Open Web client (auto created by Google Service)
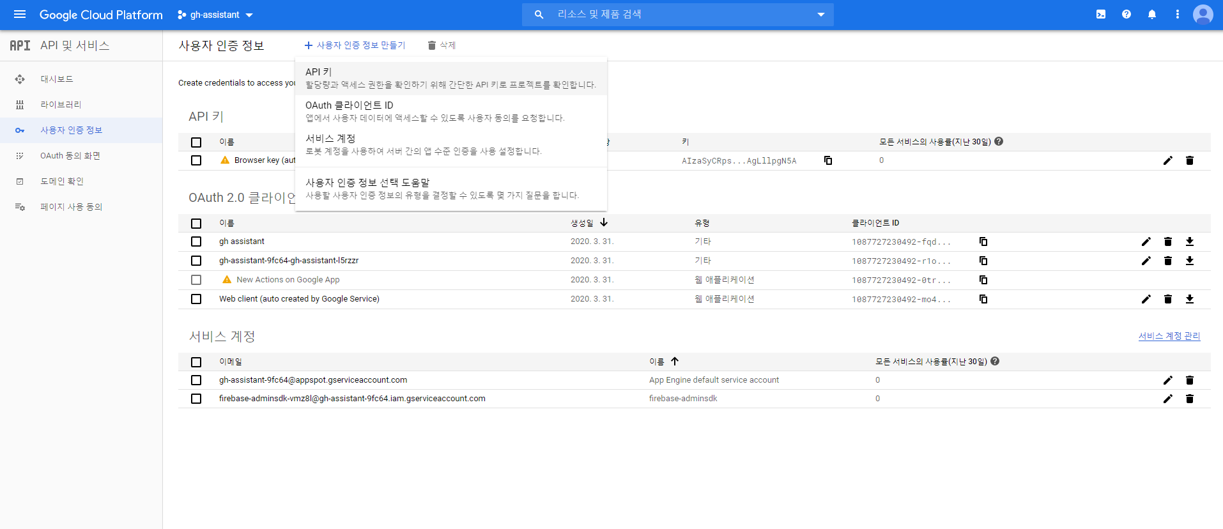Image resolution: width=1223 pixels, height=529 pixels. (x=299, y=299)
